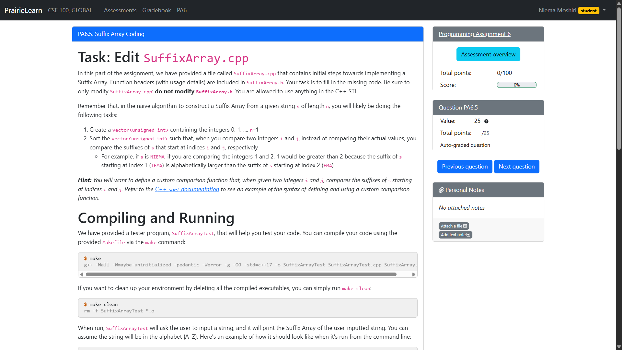This screenshot has height=350, width=622.
Task: Click the yellow student badge
Action: point(589,11)
